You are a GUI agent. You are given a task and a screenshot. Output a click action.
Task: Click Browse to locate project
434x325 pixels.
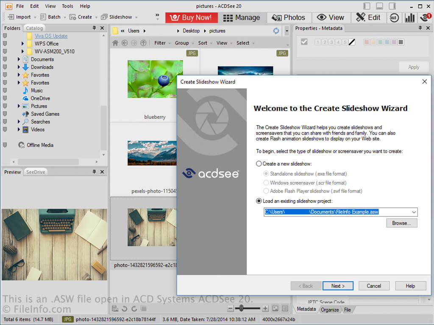pos(402,223)
